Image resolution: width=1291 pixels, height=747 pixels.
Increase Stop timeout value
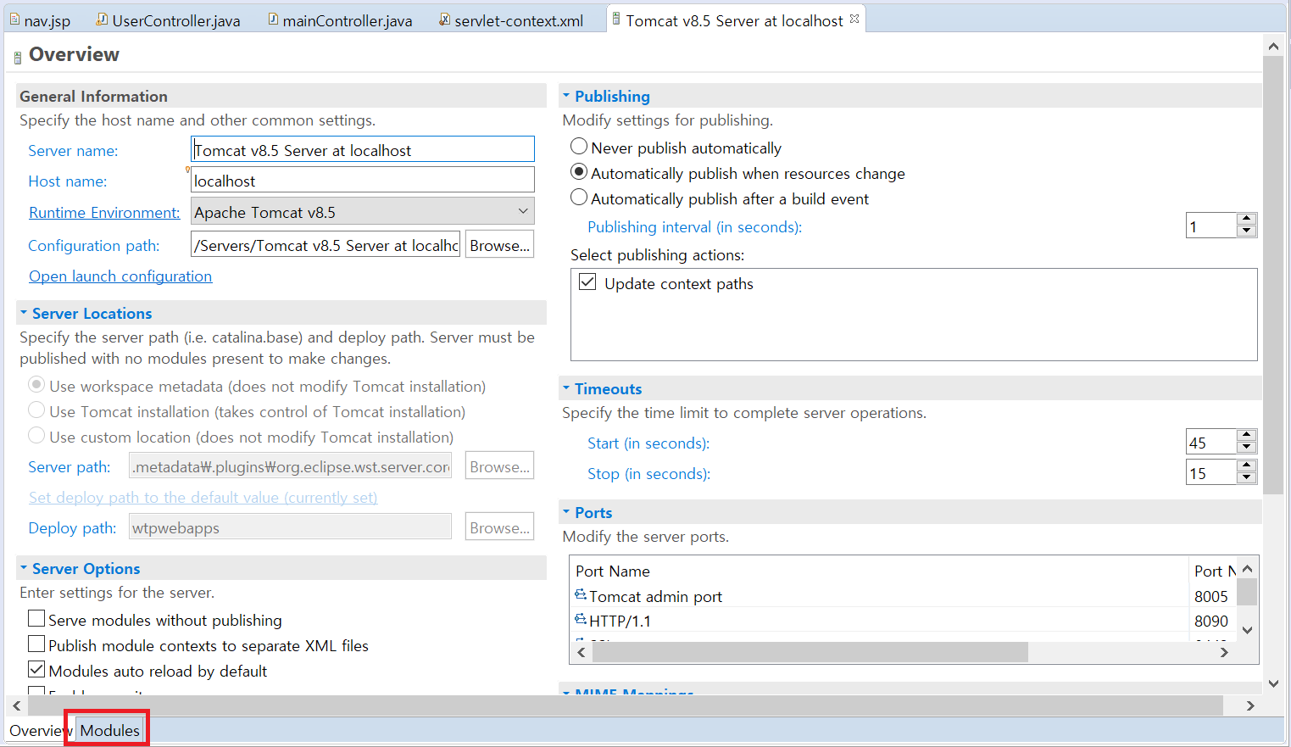(1246, 466)
